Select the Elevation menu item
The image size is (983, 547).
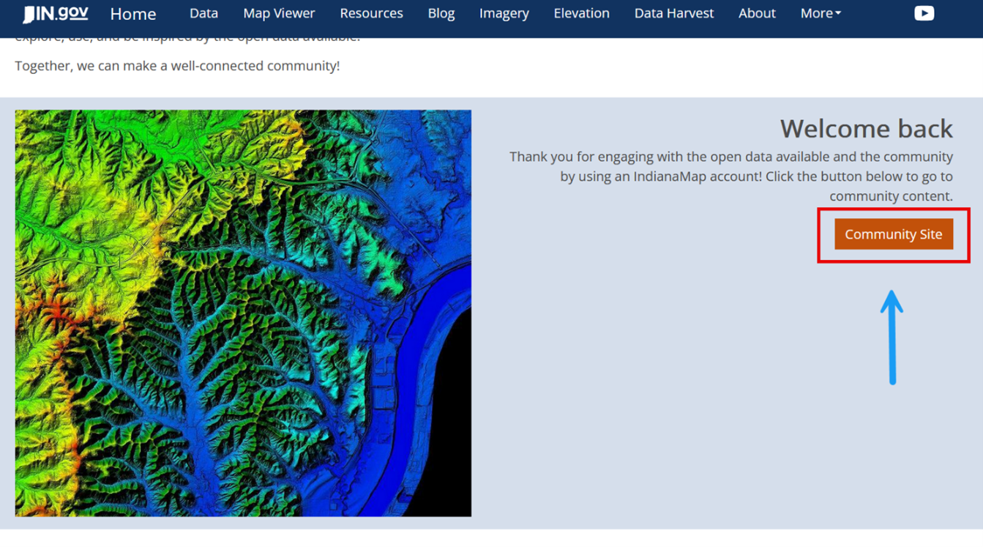click(x=581, y=12)
